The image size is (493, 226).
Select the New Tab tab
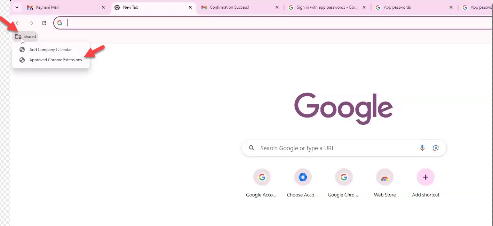[153, 7]
